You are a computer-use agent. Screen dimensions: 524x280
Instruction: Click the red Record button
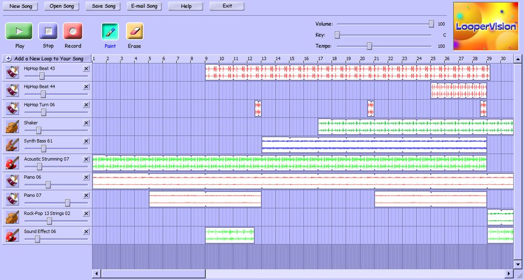73,31
